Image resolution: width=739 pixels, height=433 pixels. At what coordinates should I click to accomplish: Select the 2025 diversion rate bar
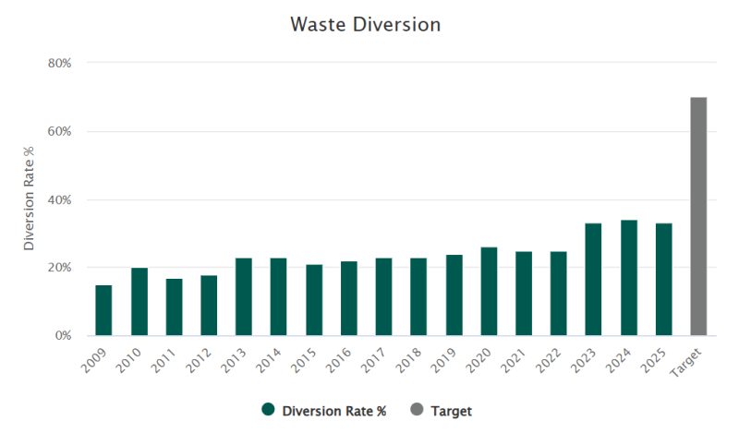(x=663, y=280)
